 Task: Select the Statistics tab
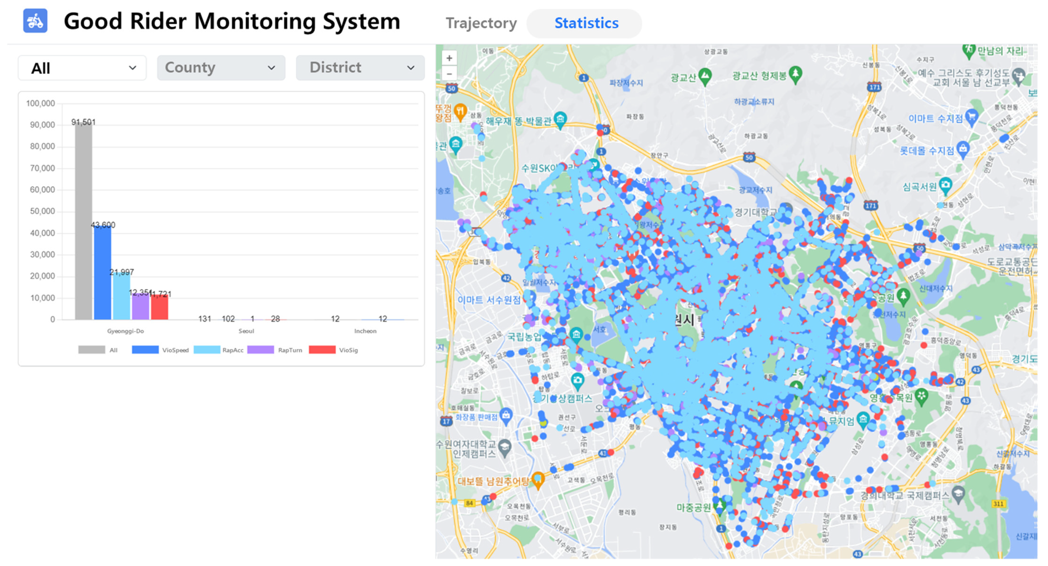click(586, 23)
